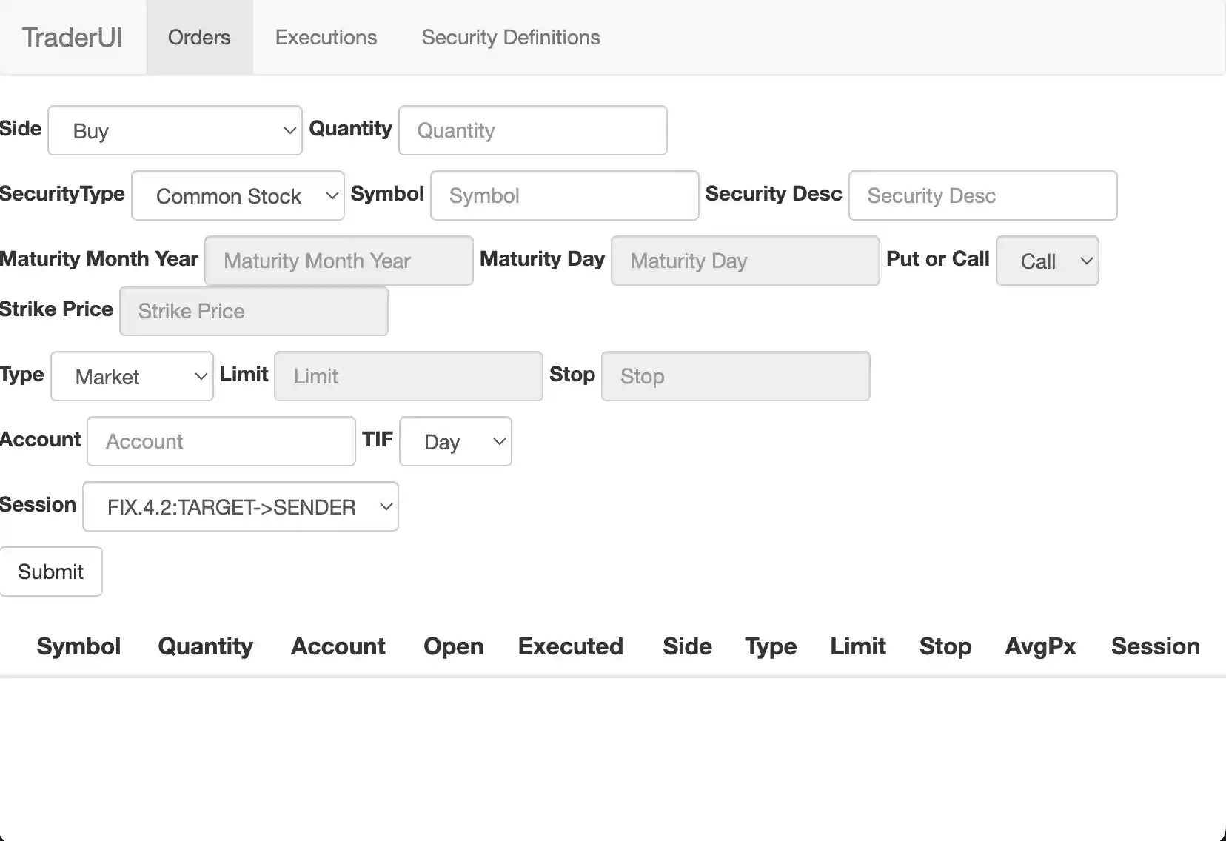Click into the Symbol text field

click(x=564, y=195)
